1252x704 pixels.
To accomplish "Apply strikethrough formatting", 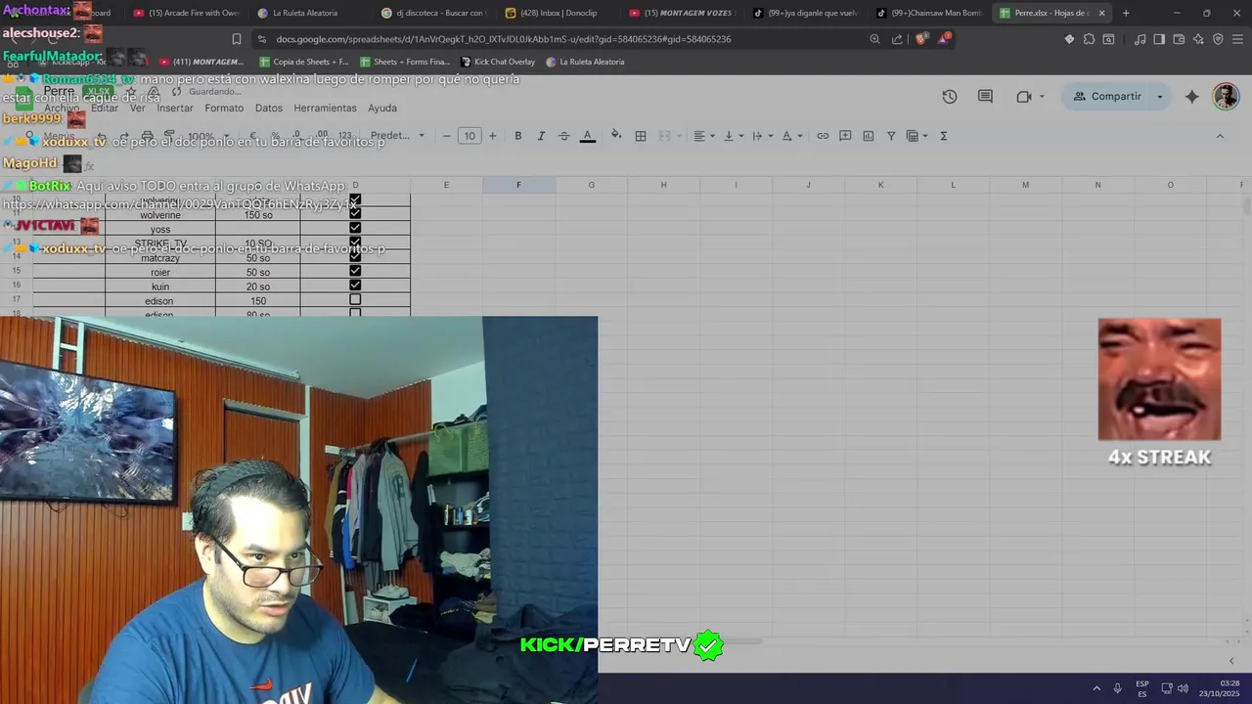I will point(564,136).
